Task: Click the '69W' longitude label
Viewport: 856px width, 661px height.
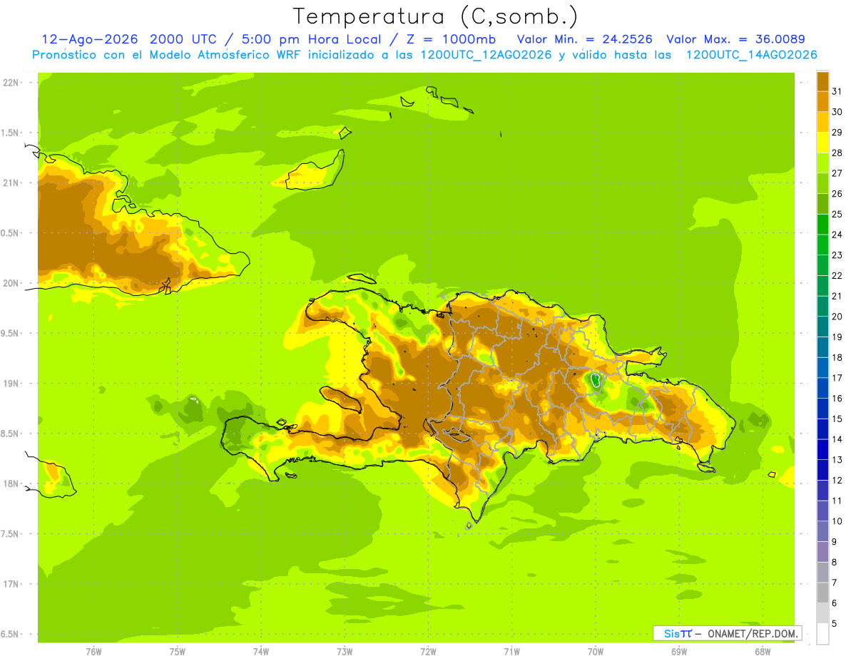Action: click(x=679, y=652)
